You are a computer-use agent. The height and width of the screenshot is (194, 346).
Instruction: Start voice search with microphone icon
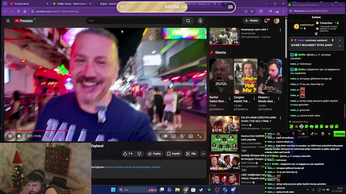coord(200,21)
